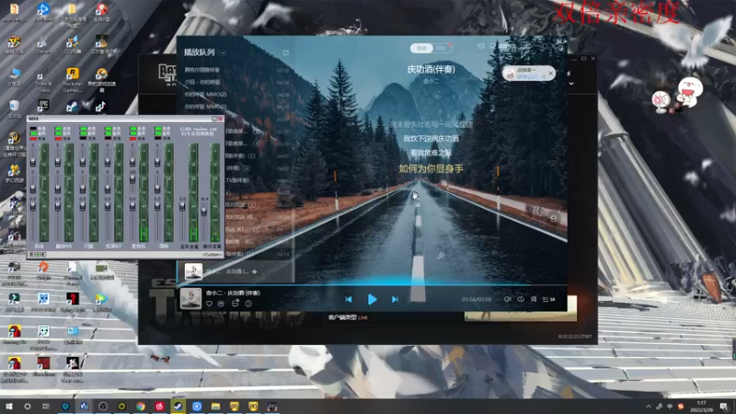Open the TikTok music-note desktop icon
The image size is (736, 414).
coord(101,106)
